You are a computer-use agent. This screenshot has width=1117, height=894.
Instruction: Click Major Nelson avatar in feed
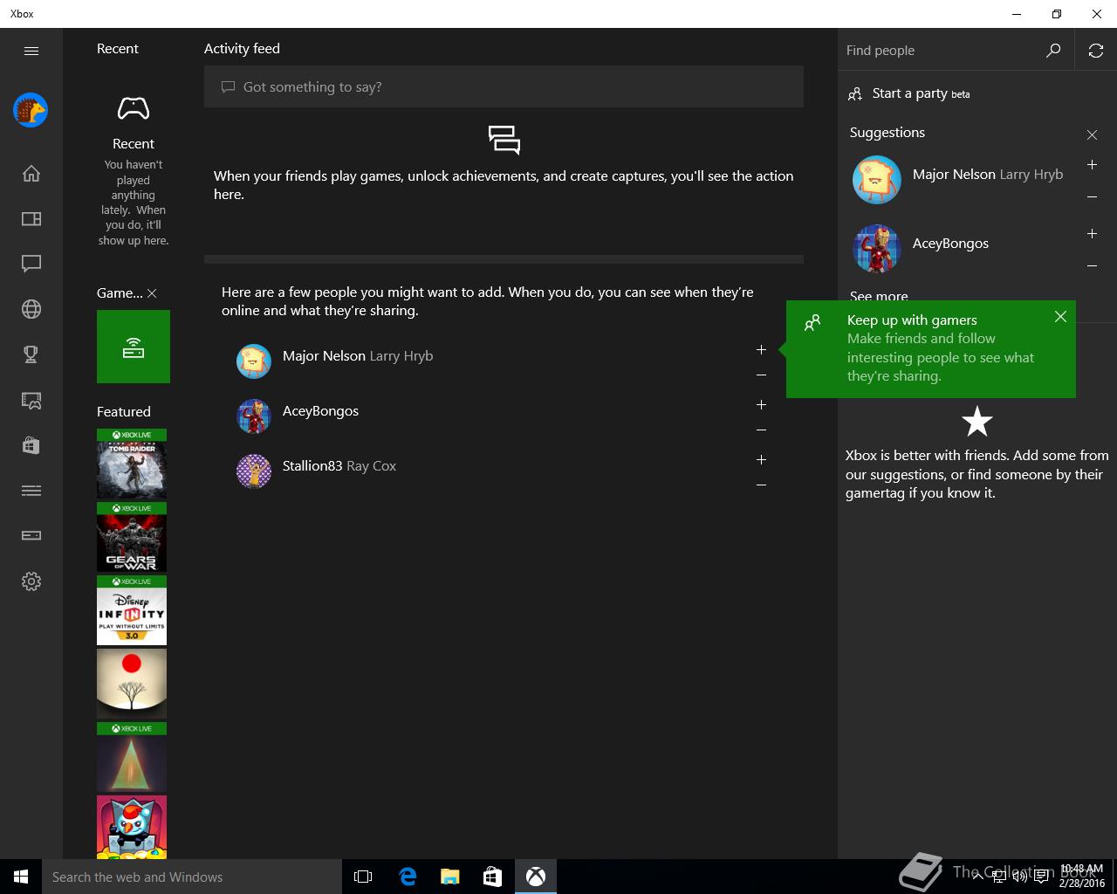tap(254, 361)
